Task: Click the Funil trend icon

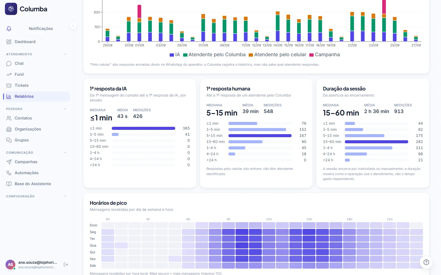Action: (x=9, y=75)
